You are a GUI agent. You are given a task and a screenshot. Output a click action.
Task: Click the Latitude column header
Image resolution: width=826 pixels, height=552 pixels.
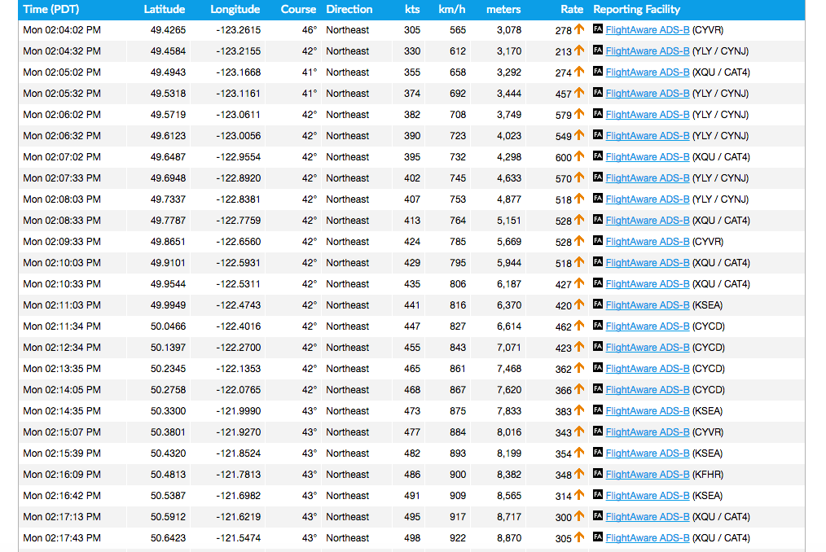coord(165,10)
